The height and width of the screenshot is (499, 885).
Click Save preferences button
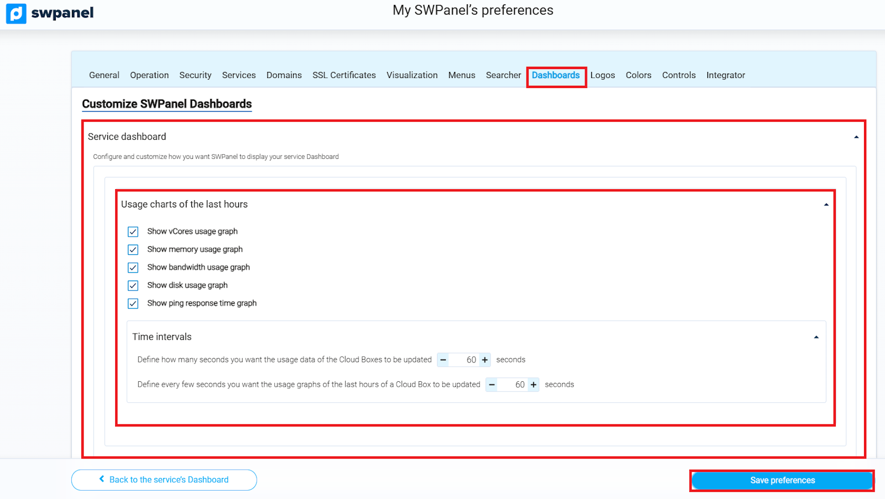[x=782, y=480]
